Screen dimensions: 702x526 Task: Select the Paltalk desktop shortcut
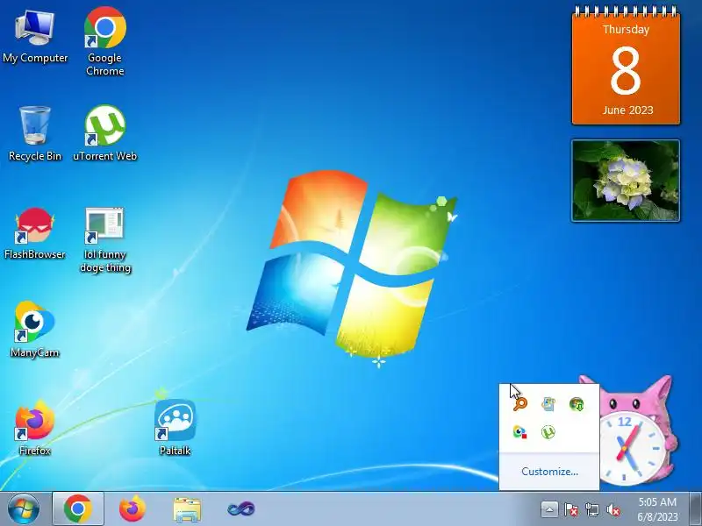pos(175,428)
